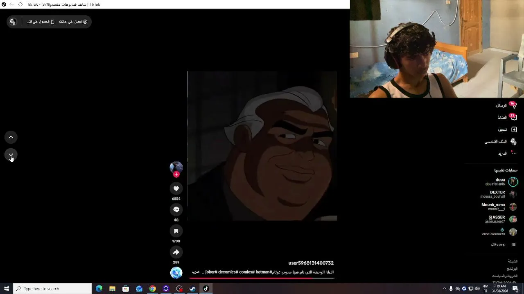Screen dimensions: 524x294
Task: Open the #joker hashtag in the caption
Action: [x=211, y=272]
